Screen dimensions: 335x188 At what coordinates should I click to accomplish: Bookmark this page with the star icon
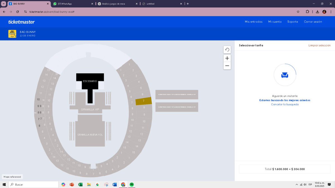pyautogui.click(x=298, y=12)
